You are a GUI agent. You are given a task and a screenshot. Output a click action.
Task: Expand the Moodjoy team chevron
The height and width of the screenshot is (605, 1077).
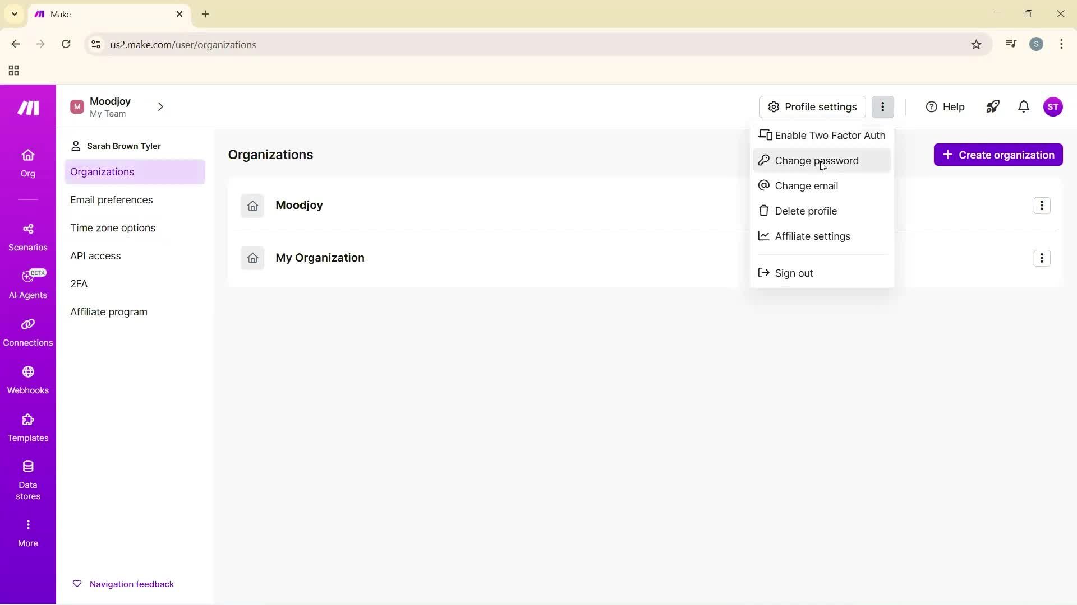coord(160,106)
